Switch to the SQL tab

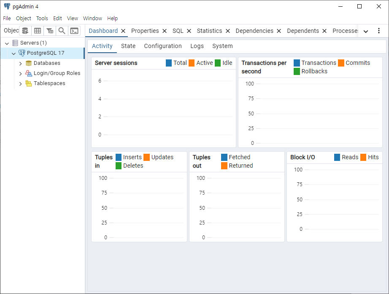[x=178, y=31]
